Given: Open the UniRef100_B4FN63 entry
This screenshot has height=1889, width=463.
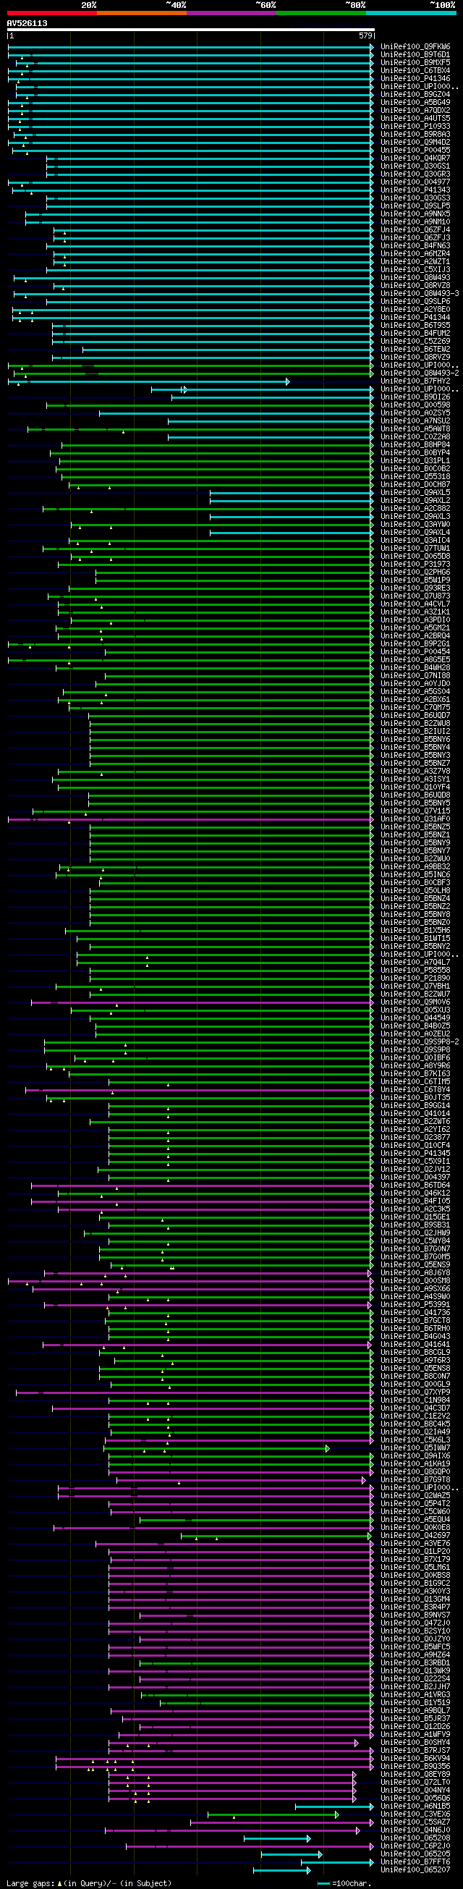Looking at the screenshot, I should coord(415,246).
